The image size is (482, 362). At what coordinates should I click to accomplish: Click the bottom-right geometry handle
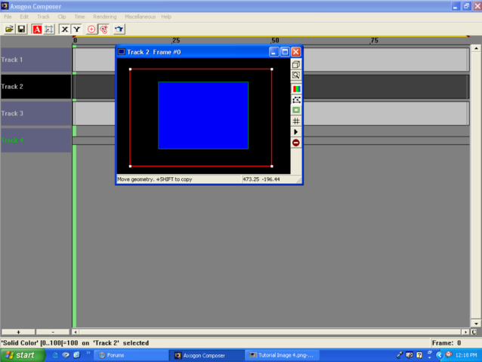272,166
